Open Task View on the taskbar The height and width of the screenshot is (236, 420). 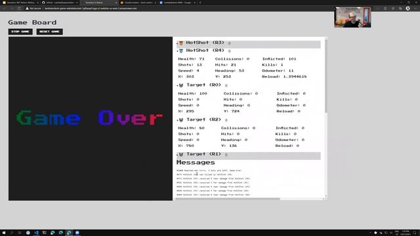pyautogui.click(x=20, y=233)
